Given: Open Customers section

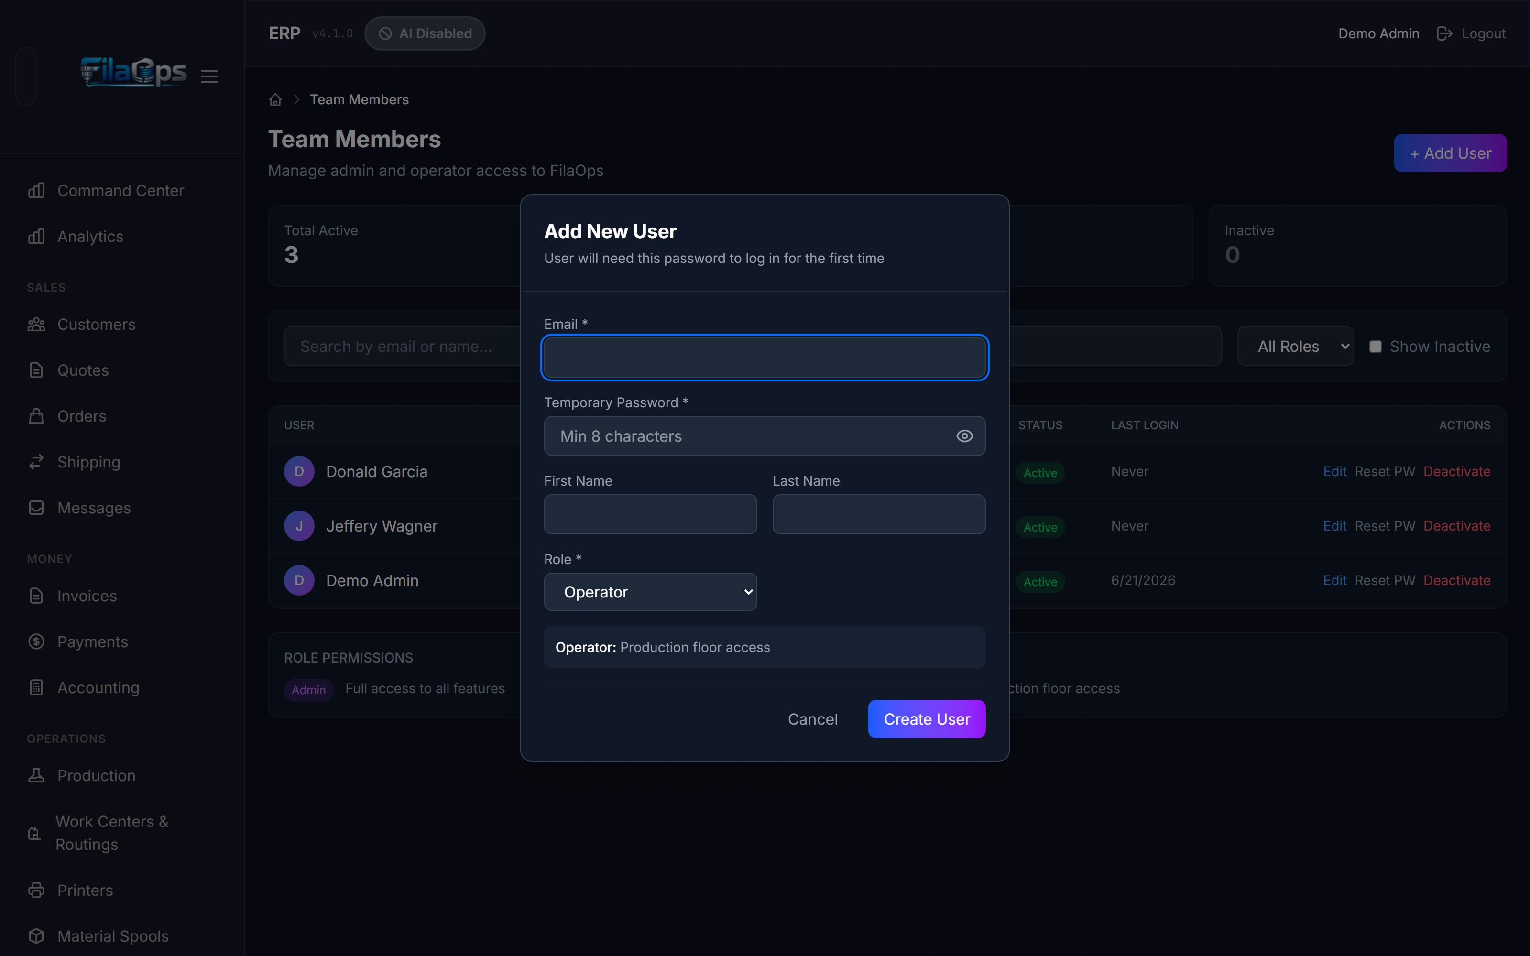Looking at the screenshot, I should [x=96, y=325].
